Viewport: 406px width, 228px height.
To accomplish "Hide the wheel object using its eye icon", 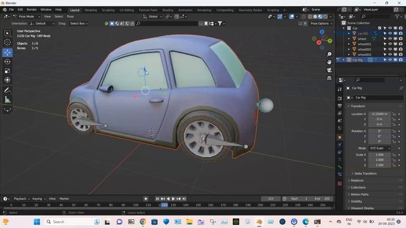I will click(390, 39).
